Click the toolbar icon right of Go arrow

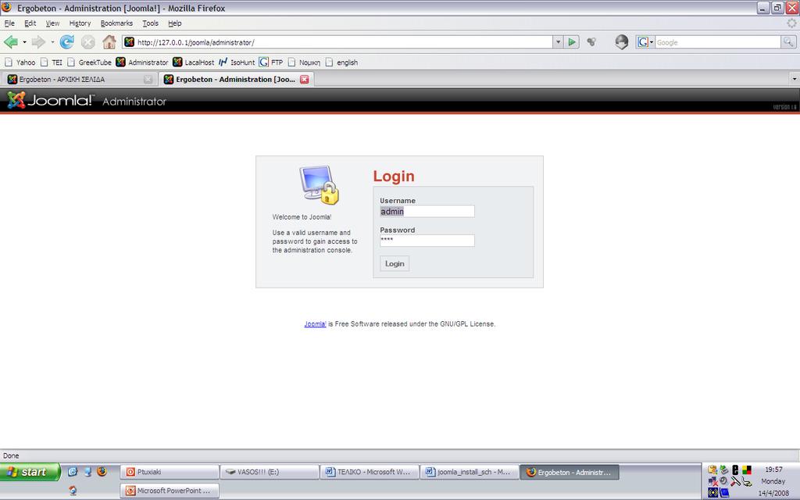coord(591,42)
